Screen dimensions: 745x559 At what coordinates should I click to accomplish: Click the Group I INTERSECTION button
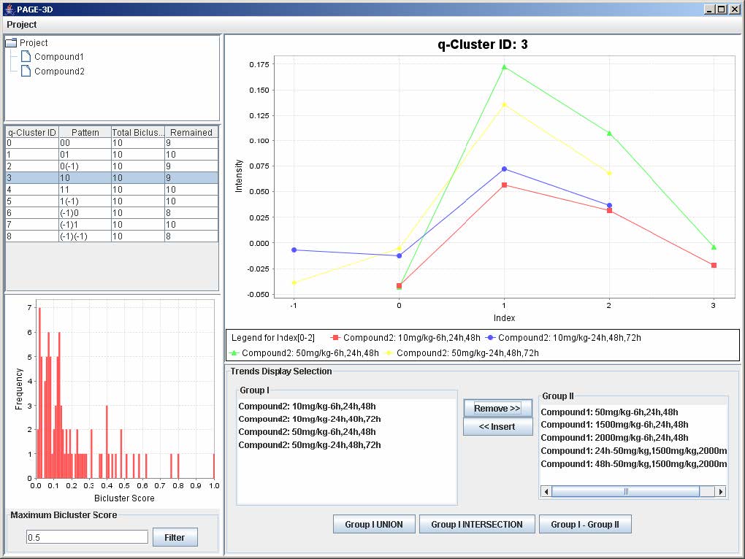477,524
